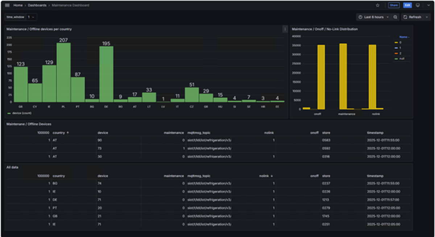Zoom out the time range with magnifier icon

click(395, 17)
